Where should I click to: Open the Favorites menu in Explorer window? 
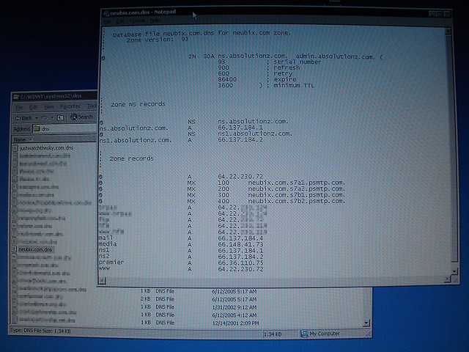coord(70,106)
